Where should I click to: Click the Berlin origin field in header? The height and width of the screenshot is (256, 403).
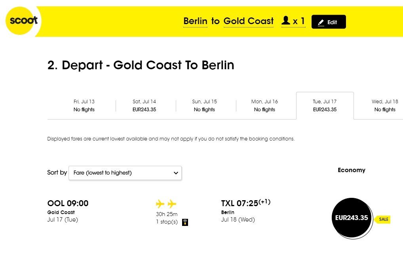195,21
